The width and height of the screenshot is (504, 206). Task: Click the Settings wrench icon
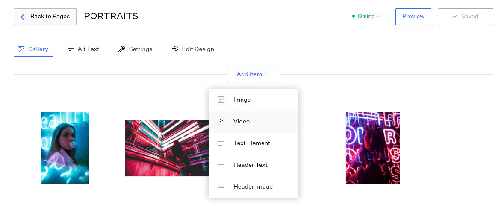121,49
